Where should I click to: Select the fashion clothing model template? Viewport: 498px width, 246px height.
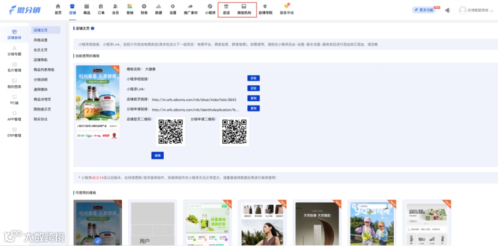click(x=262, y=223)
